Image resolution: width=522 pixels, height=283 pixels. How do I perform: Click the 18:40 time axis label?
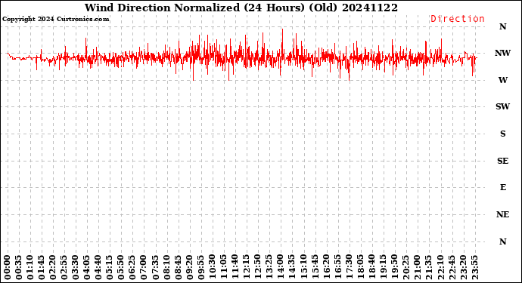[371, 268]
